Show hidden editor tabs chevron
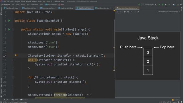The width and height of the screenshot is (183, 103). [x=114, y=8]
